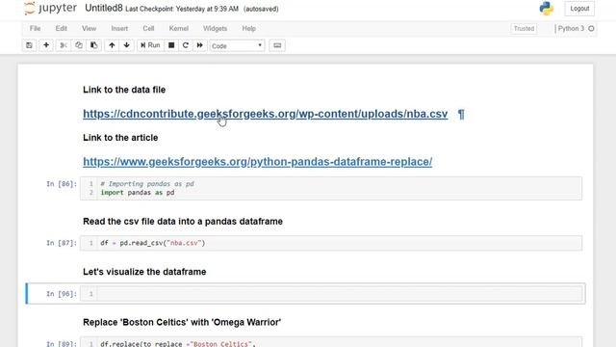616x347 pixels.
Task: Open the Widgets menu
Action: (215, 28)
